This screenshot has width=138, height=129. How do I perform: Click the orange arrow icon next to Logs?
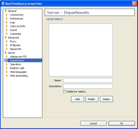[x=7, y=22]
